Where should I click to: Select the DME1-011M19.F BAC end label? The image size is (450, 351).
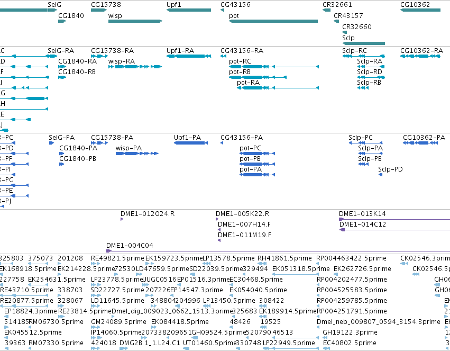[x=244, y=235]
